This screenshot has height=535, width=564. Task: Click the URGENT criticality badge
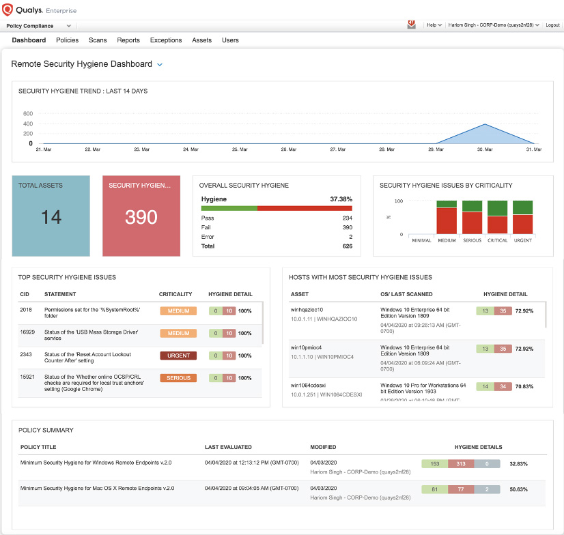pos(178,356)
